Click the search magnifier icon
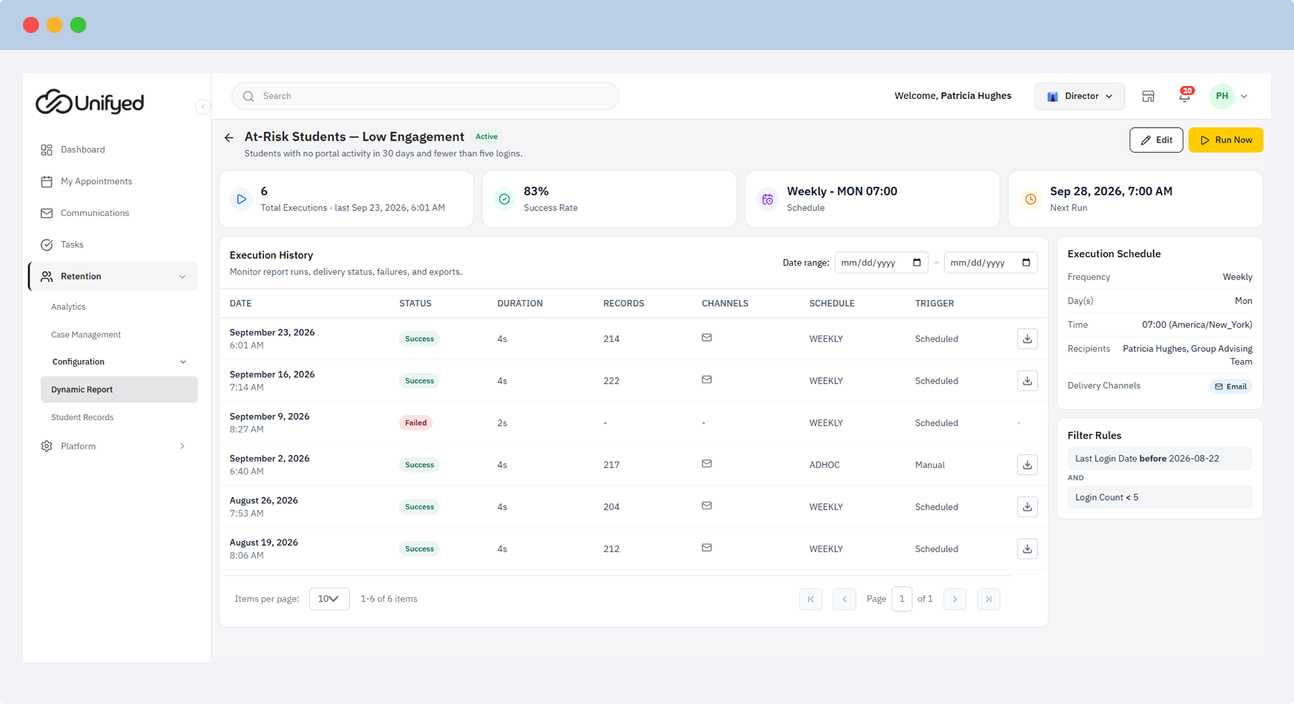 tap(249, 96)
